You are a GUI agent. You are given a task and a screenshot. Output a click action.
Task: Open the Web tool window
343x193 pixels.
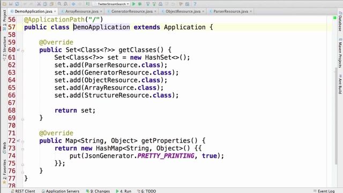point(4,148)
